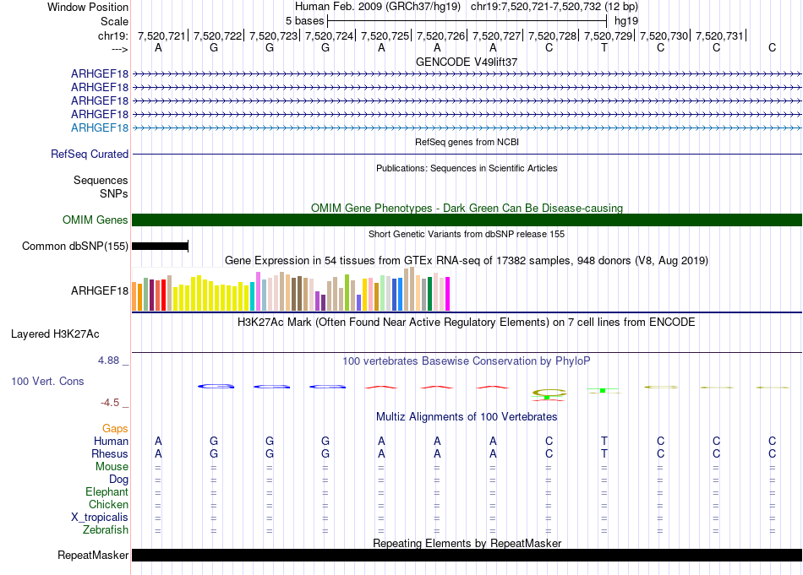Open the Layered H3K27Ac track label
803x575 pixels.
tap(55, 334)
